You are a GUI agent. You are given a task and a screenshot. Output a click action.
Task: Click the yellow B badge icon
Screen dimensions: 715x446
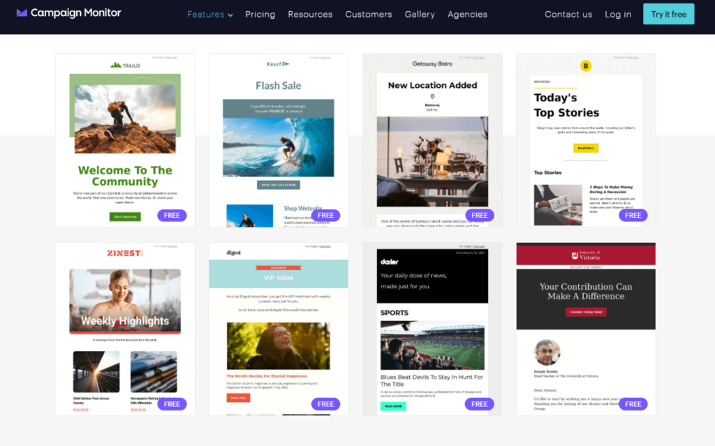point(586,65)
